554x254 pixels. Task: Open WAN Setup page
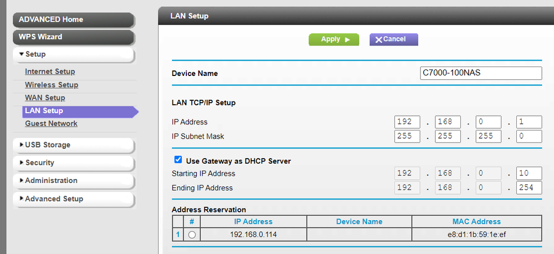coord(45,98)
